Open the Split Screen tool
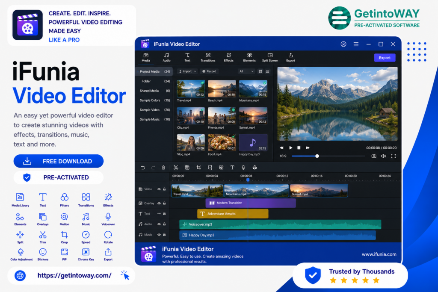Screen dimensions: 438x292 pos(270,57)
